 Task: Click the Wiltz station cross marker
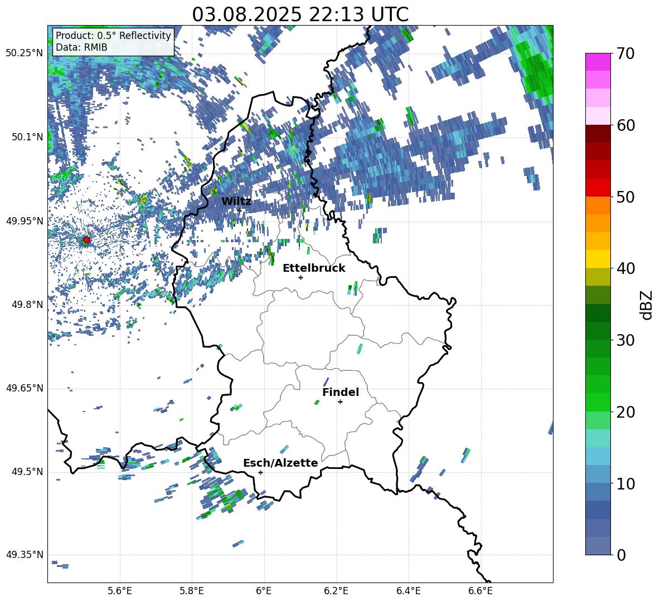click(x=240, y=211)
